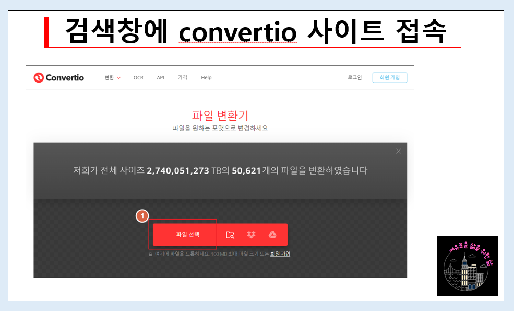Viewport: 514px width, 311px height.
Task: Select file from Google Drive icon
Action: coord(272,235)
